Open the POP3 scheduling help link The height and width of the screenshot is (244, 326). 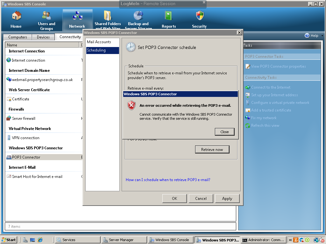pos(168,180)
